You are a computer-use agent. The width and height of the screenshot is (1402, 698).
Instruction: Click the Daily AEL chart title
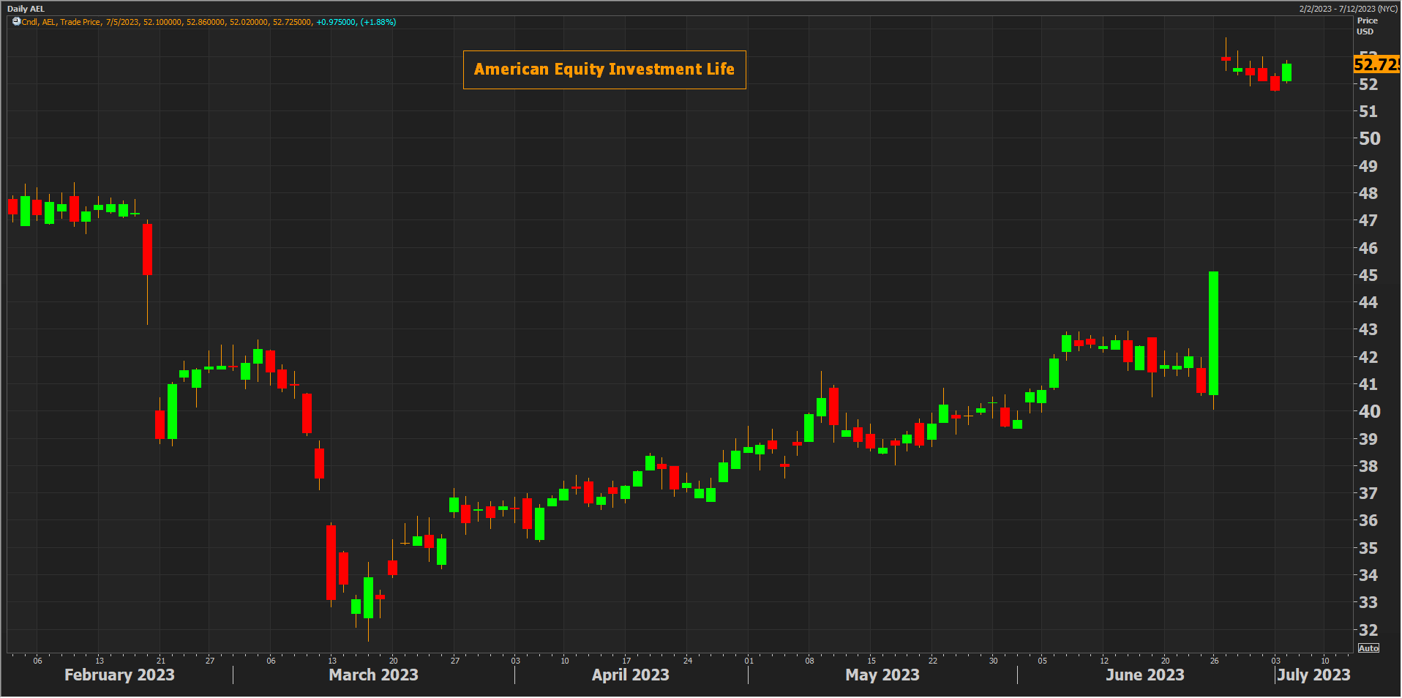coord(26,9)
